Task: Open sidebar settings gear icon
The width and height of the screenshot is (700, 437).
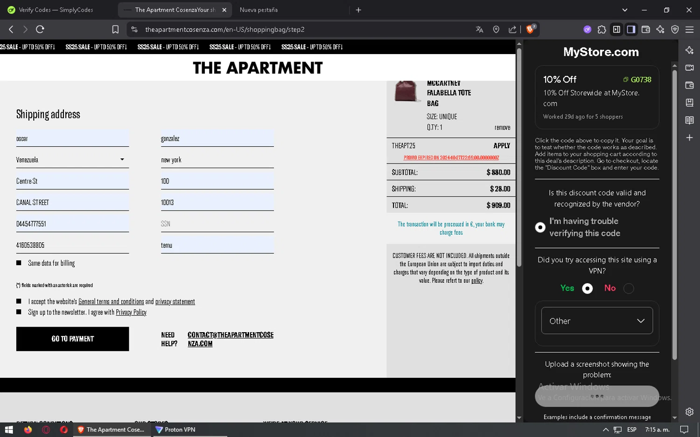Action: [689, 412]
